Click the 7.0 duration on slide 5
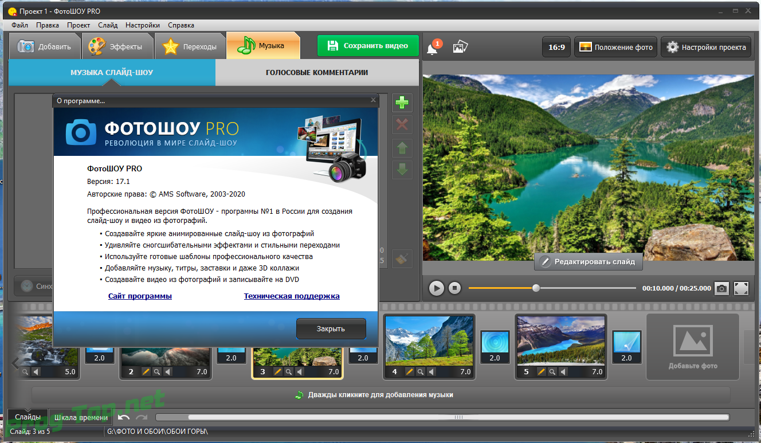761x443 pixels. coord(597,372)
